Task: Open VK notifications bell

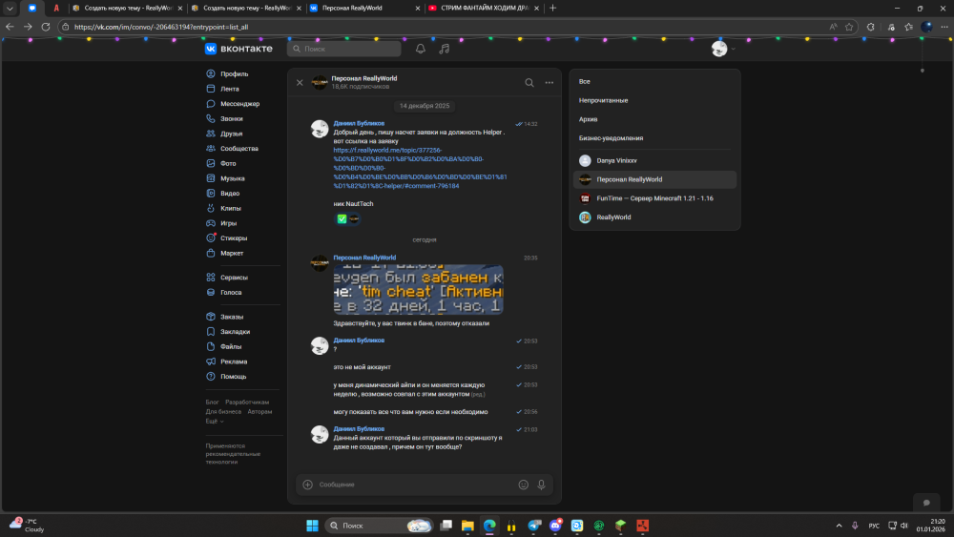Action: pyautogui.click(x=421, y=49)
